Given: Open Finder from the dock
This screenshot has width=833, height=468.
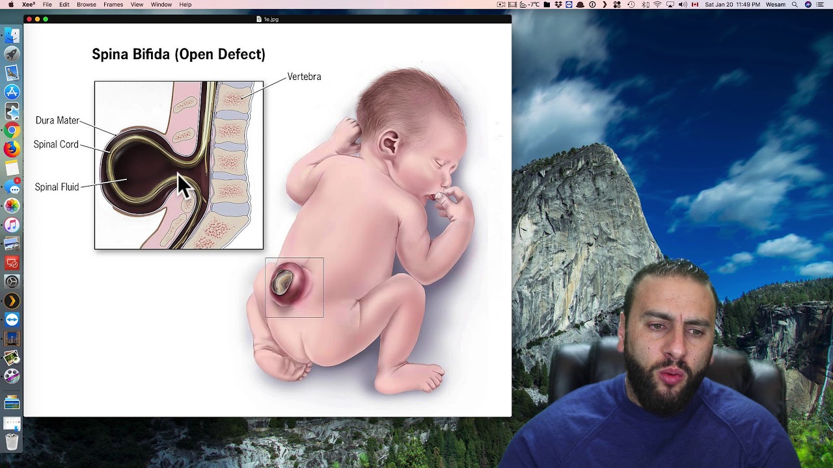Looking at the screenshot, I should (x=12, y=35).
